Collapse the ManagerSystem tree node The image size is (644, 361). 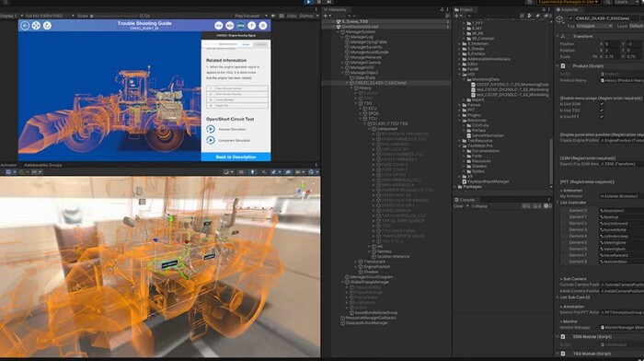pos(339,31)
